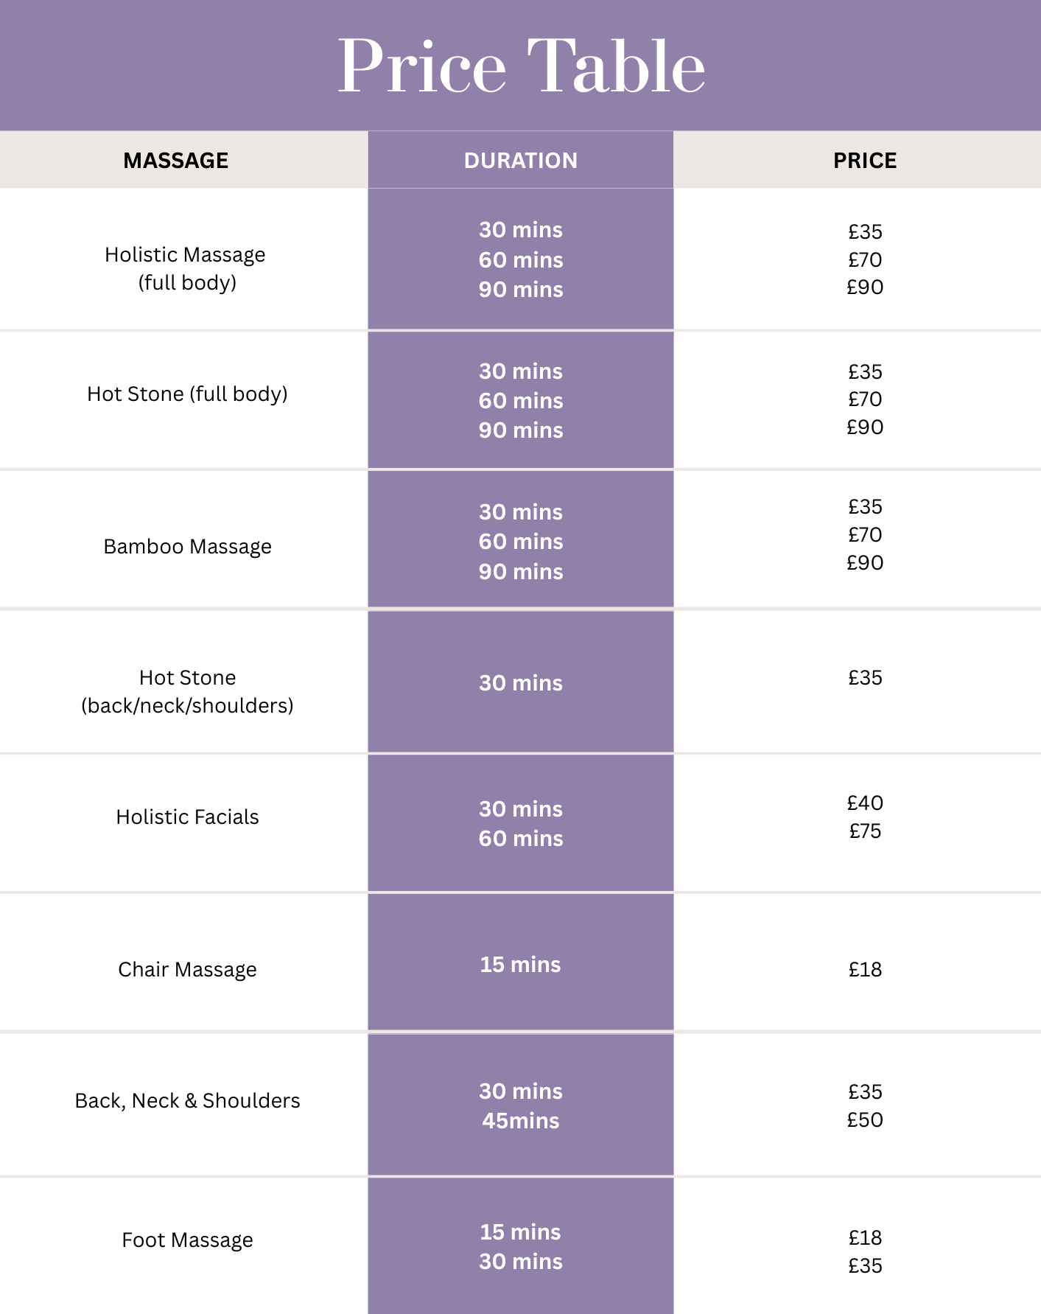Click 15 mins in the Chair Massage row

[x=521, y=965]
